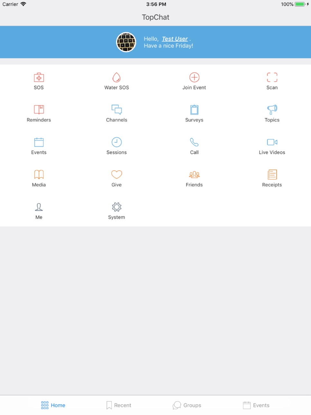Tap the Water SOS droplet icon

(x=116, y=78)
